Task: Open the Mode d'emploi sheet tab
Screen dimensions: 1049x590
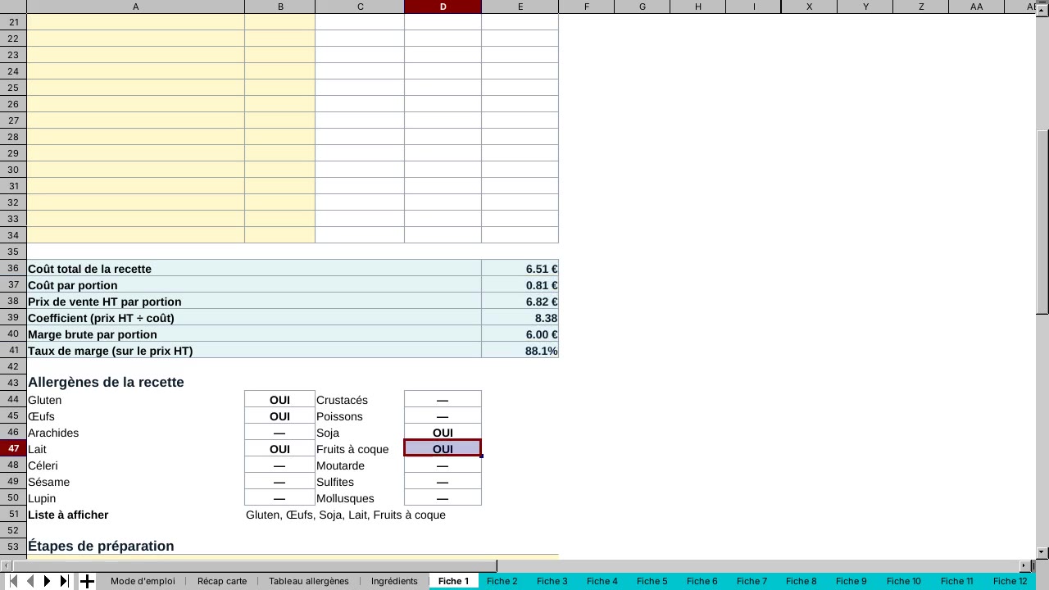Action: [143, 581]
